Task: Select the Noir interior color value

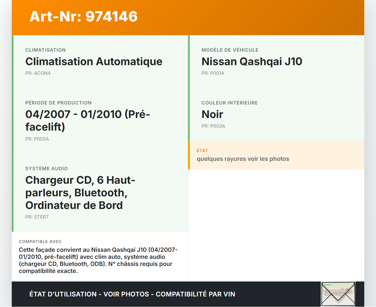Action: point(212,114)
